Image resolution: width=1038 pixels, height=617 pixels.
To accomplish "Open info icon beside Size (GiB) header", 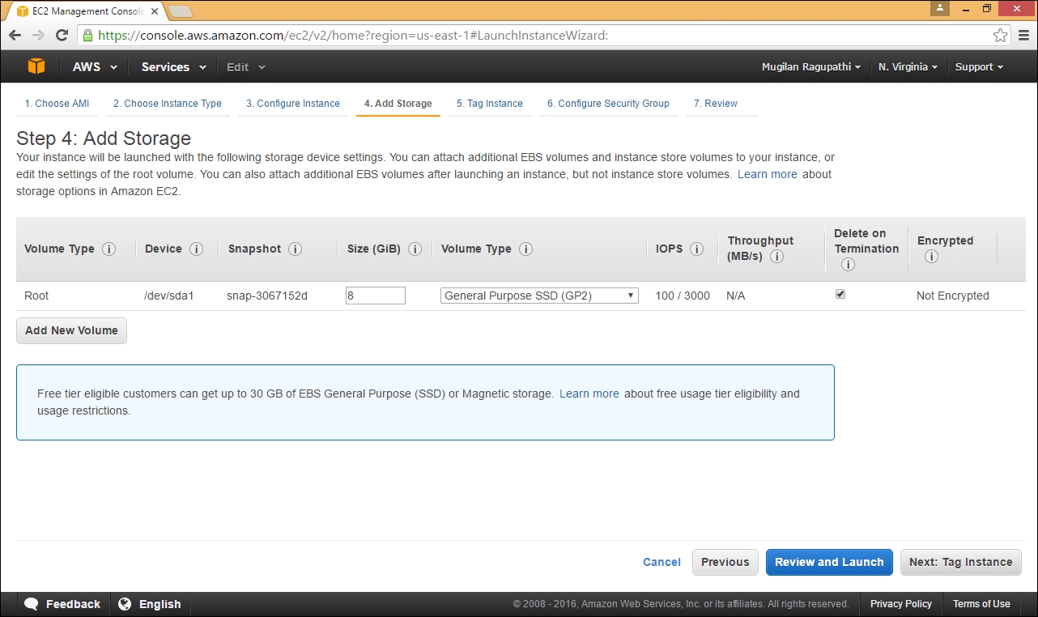I will coord(415,249).
